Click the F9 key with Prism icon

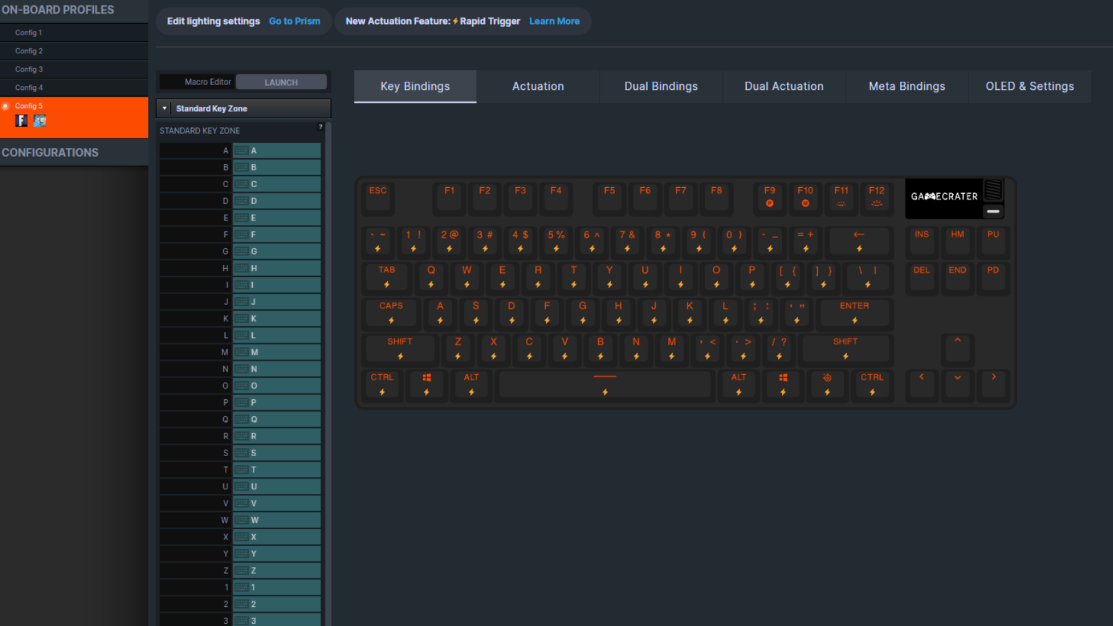click(x=769, y=198)
